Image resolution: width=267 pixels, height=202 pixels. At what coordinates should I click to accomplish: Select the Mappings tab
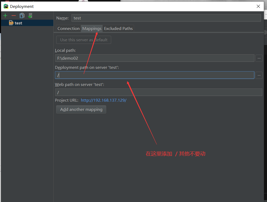tap(91, 28)
